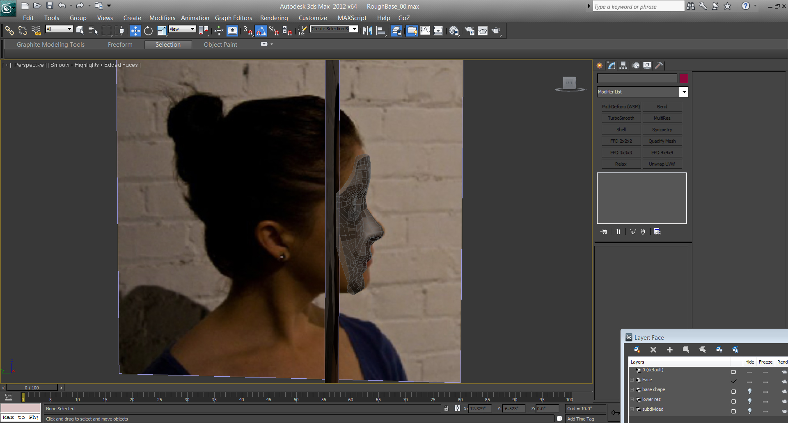The height and width of the screenshot is (423, 788).
Task: Open the View reference coordinate dropdown
Action: (x=182, y=29)
